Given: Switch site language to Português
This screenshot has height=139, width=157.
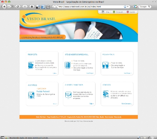Looking at the screenshot, I should coord(118,12).
